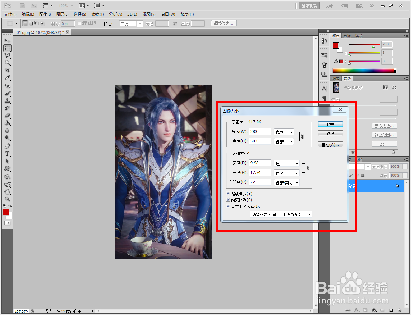Toggle the anti-alias checkbox (消除锯齿)

coord(80,23)
